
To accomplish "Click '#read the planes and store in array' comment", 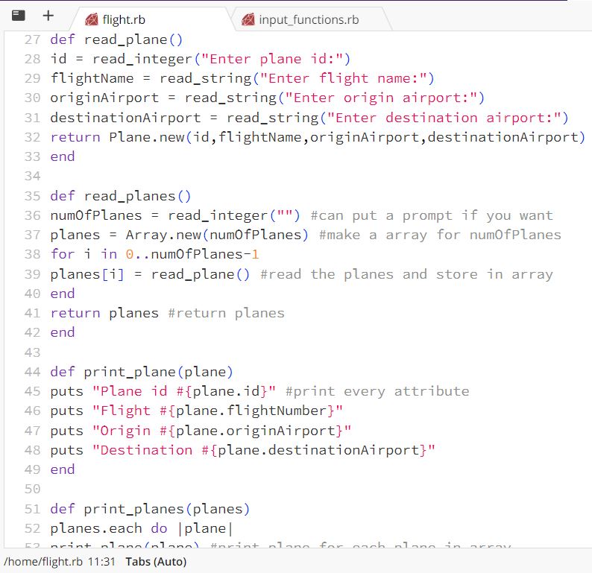I will coord(406,274).
